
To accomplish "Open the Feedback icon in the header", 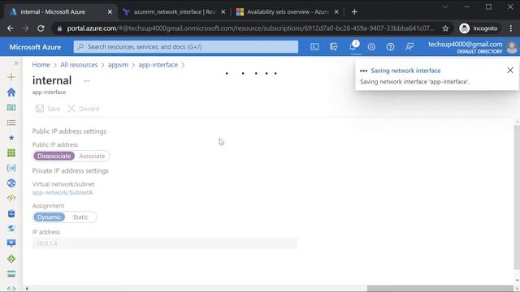I will point(409,47).
